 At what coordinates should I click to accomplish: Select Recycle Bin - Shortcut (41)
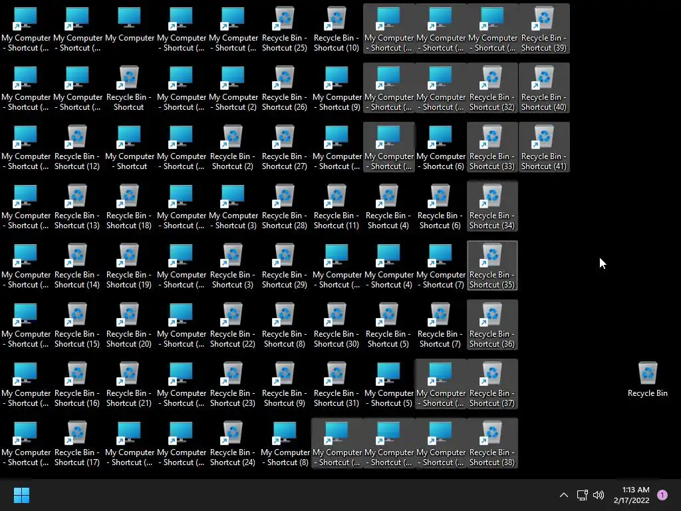pos(544,147)
